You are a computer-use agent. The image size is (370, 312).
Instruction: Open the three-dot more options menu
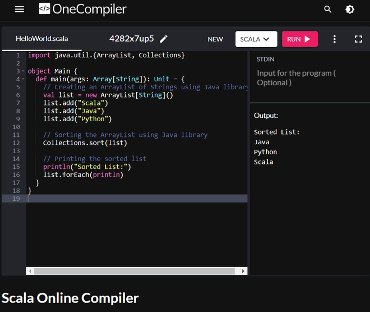334,39
